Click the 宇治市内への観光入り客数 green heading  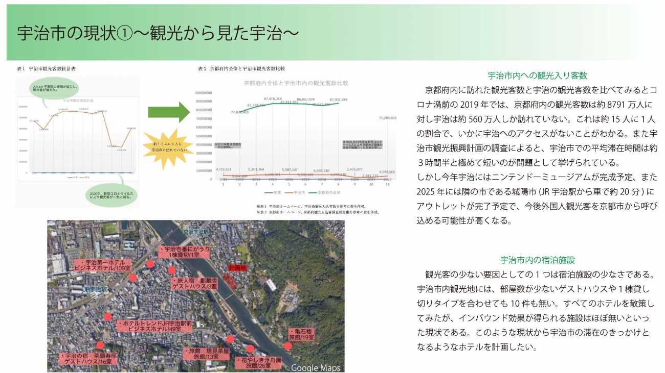click(537, 76)
